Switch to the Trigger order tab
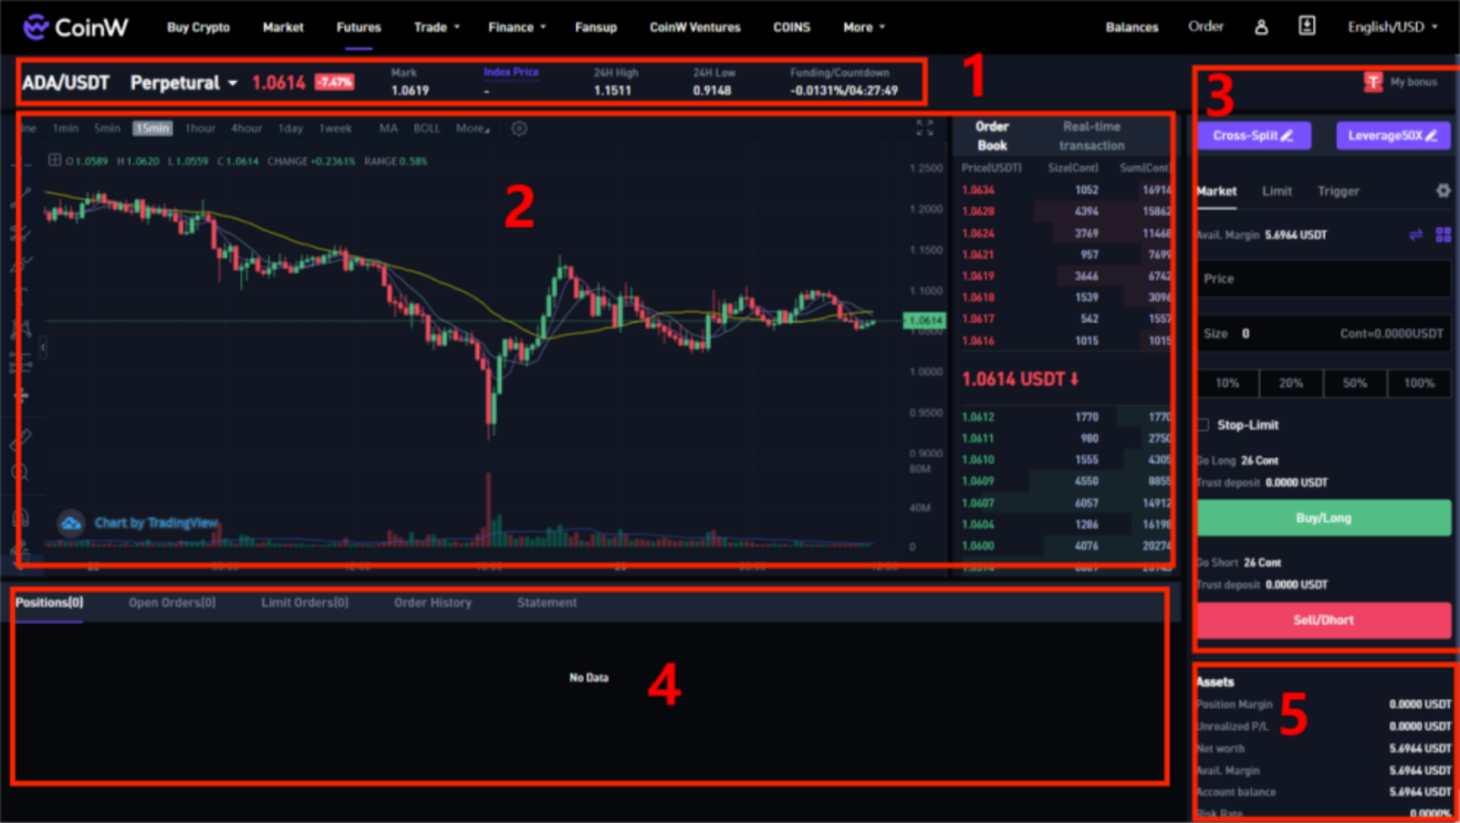Viewport: 1460px width, 823px height. pos(1338,192)
